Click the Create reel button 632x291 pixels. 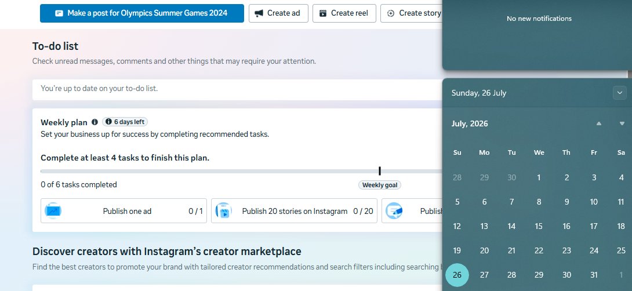coord(344,13)
